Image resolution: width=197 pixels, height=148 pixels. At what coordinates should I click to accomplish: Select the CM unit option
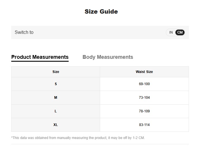click(x=180, y=32)
